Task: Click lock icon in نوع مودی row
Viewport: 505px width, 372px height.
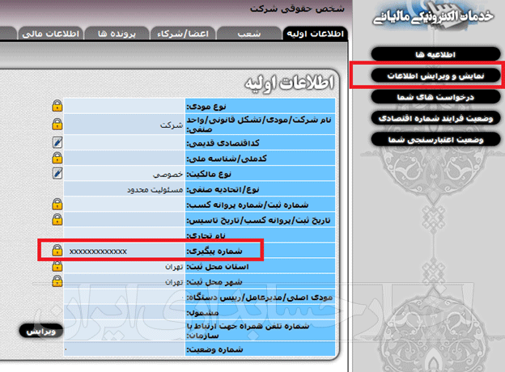Action: click(x=57, y=106)
